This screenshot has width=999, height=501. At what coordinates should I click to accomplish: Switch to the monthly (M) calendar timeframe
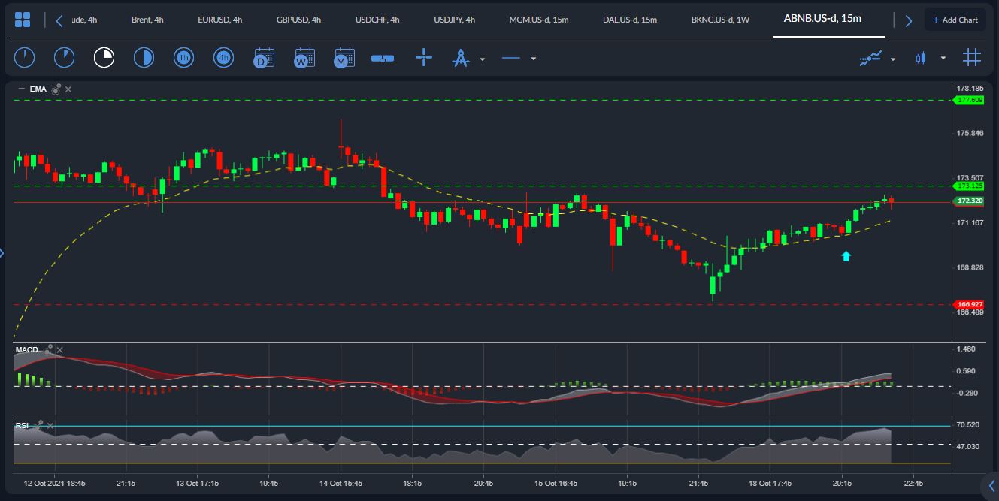pos(344,58)
